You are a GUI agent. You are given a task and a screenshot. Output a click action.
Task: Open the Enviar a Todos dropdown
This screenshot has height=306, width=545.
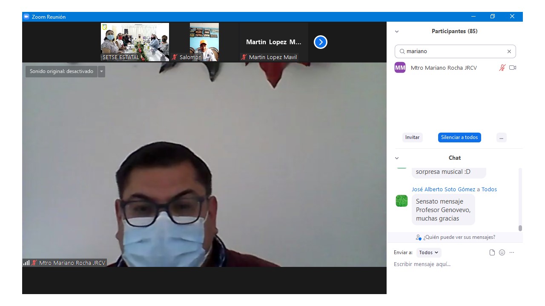[x=429, y=252]
